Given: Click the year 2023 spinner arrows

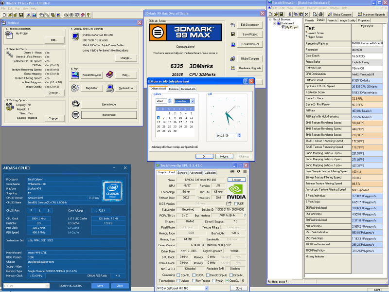Looking at the screenshot, I should click(170, 101).
